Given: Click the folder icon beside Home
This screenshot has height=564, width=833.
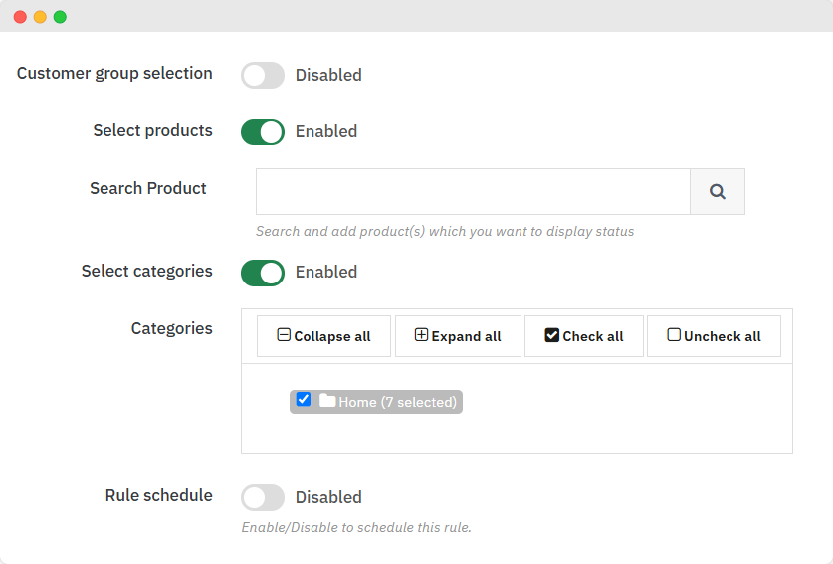Looking at the screenshot, I should (x=327, y=401).
